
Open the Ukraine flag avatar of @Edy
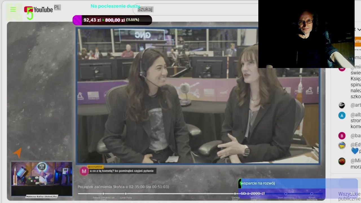pyautogui.click(x=342, y=145)
